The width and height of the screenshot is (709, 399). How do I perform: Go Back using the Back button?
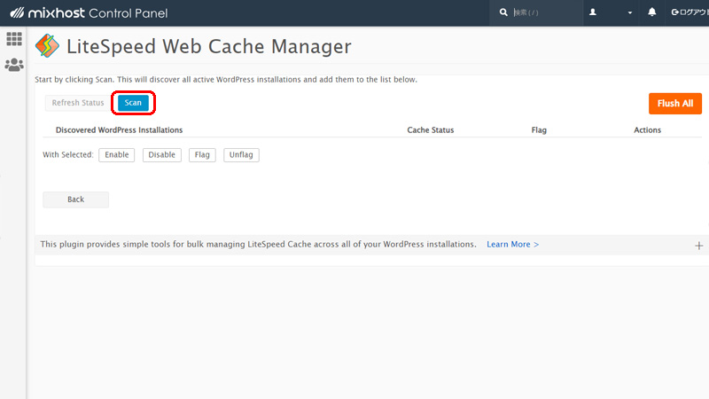[75, 199]
